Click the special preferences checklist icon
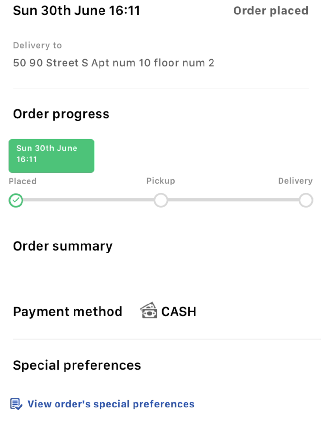The height and width of the screenshot is (428, 321). tap(16, 404)
